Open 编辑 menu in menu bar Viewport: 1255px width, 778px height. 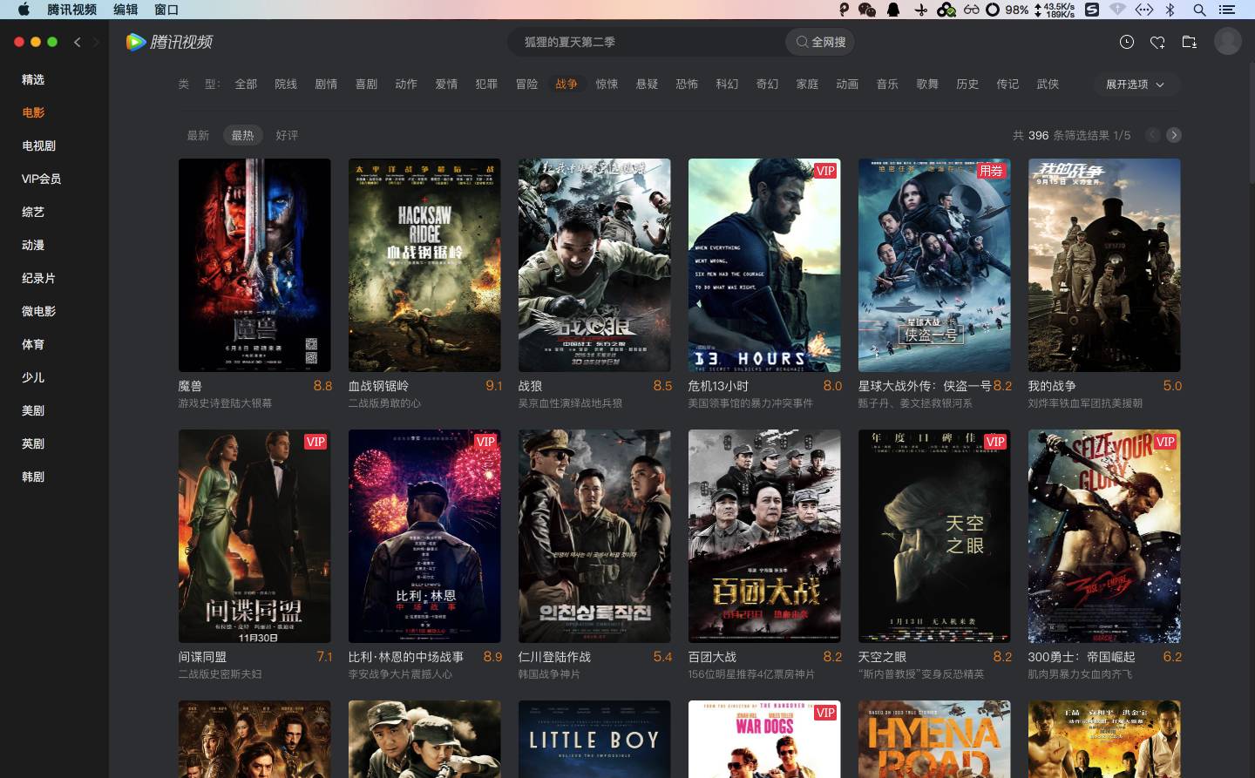125,10
